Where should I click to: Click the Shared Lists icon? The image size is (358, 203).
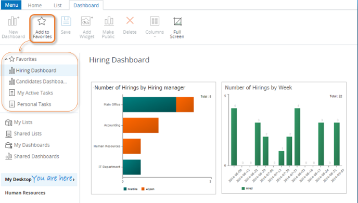8,134
